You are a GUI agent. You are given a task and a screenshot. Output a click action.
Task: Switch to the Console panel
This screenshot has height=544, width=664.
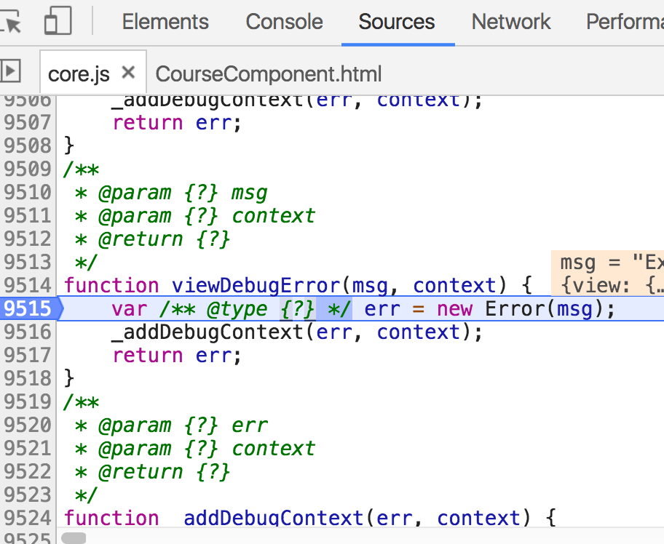(x=284, y=22)
